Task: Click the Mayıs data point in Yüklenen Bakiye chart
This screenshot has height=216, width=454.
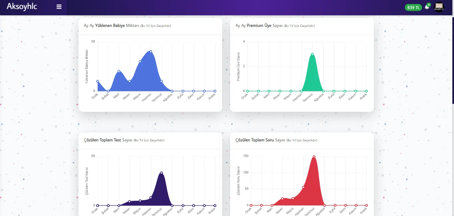Action: [140, 61]
